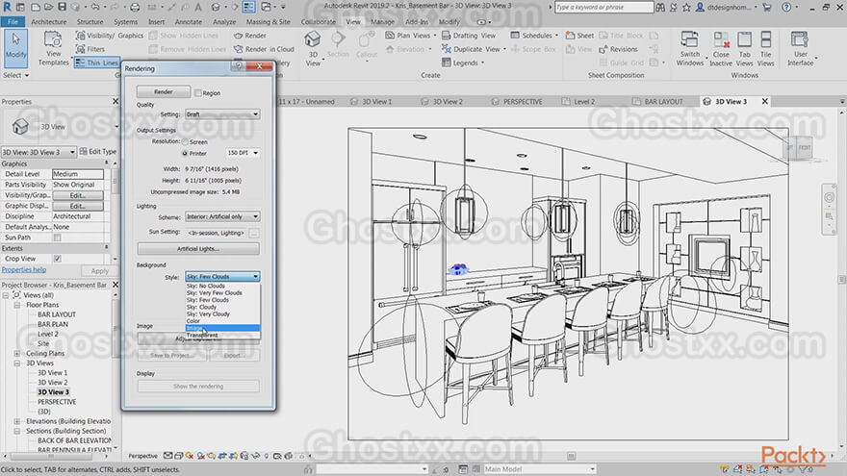This screenshot has height=476, width=847.
Task: Toggle Thin Lines
Action: pyautogui.click(x=96, y=63)
